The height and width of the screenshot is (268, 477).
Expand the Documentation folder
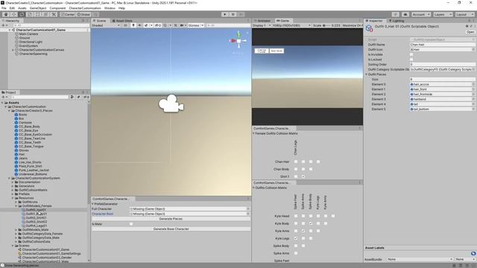point(13,182)
